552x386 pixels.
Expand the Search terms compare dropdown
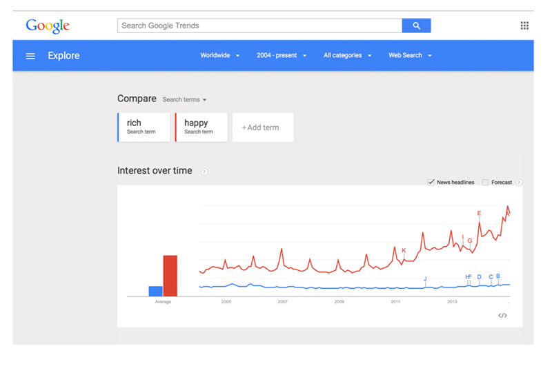tap(184, 99)
